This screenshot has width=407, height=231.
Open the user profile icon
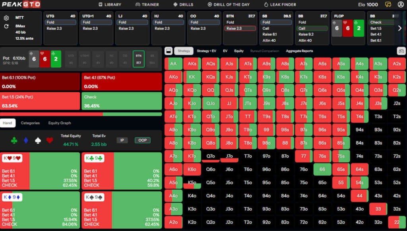[401, 4]
